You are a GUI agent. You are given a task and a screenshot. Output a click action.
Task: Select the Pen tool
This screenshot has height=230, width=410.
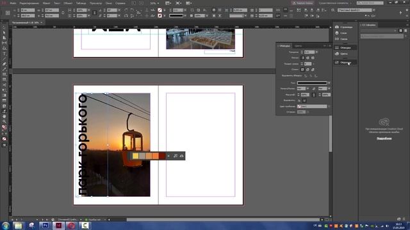pos(4,64)
